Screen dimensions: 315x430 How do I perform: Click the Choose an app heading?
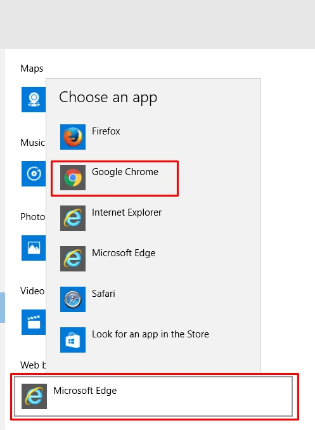pos(108,98)
